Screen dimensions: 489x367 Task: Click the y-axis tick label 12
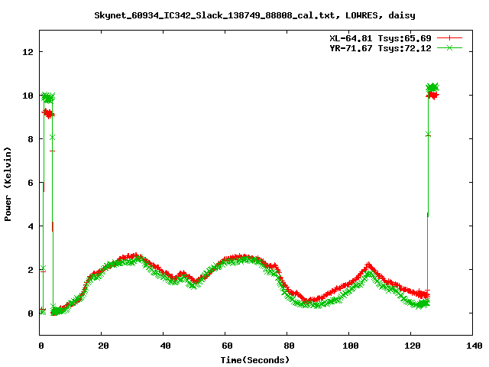(28, 52)
